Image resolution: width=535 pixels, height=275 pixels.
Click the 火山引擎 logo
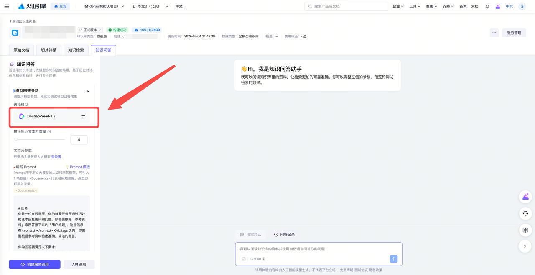click(x=32, y=6)
